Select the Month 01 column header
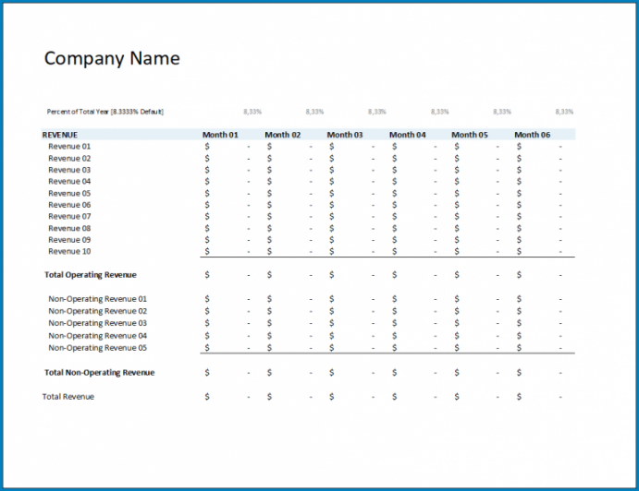Screen dimensions: 639x491 point(220,135)
